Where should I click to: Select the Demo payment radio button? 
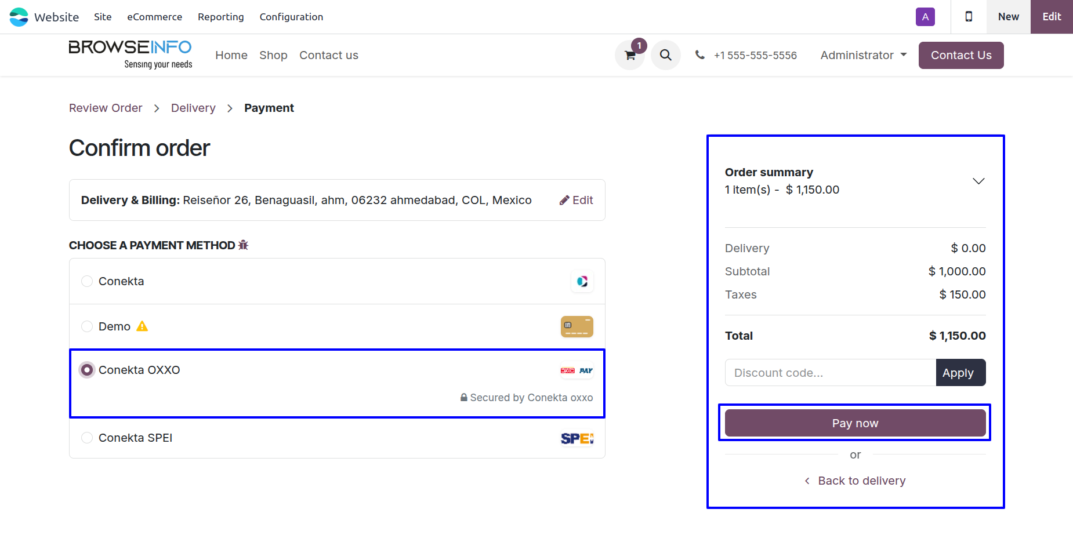tap(87, 326)
